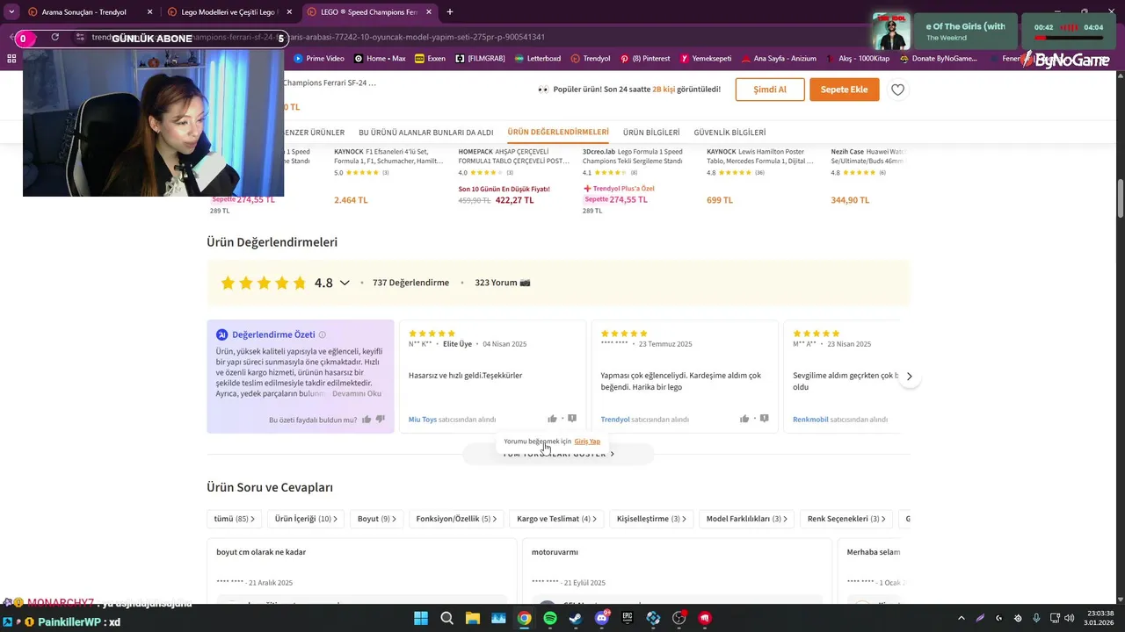Open Discord from taskbar

tap(602, 618)
